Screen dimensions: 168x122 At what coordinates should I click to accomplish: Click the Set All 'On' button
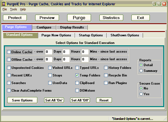(x=54, y=100)
